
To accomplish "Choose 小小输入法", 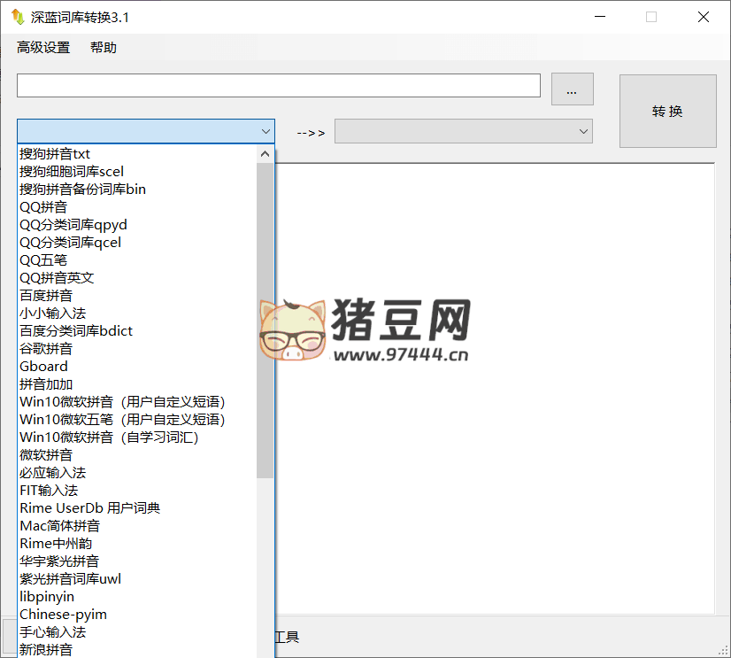I will click(x=137, y=314).
